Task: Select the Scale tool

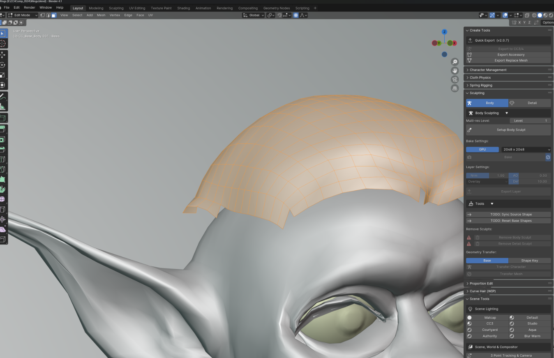Action: pyautogui.click(x=3, y=75)
